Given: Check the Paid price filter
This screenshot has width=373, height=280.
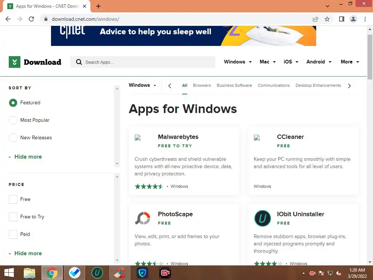Looking at the screenshot, I should click(x=13, y=234).
